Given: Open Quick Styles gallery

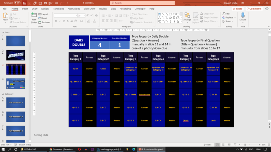Looking at the screenshot, I should (195, 18).
